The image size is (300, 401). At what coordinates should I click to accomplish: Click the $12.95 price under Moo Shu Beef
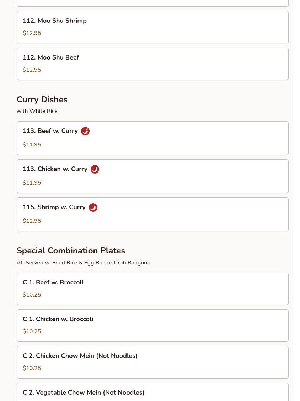point(32,70)
